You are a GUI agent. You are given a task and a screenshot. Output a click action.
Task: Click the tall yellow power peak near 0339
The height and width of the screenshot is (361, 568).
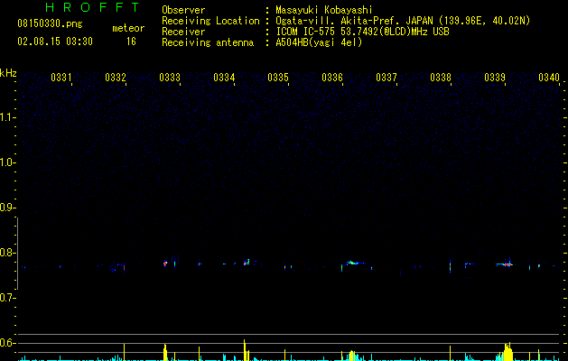click(508, 352)
